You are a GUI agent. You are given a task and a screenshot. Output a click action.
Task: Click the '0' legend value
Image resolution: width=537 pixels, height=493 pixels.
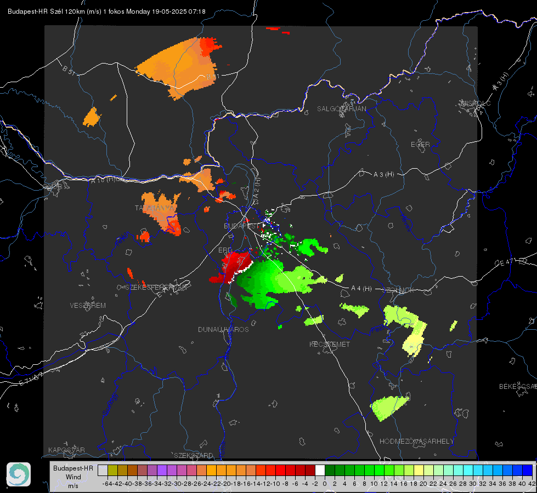pyautogui.click(x=325, y=484)
